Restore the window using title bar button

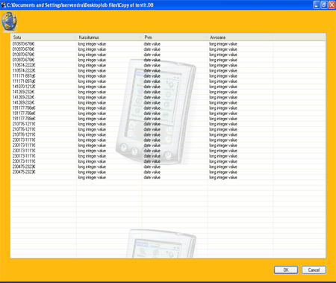(x=324, y=4)
